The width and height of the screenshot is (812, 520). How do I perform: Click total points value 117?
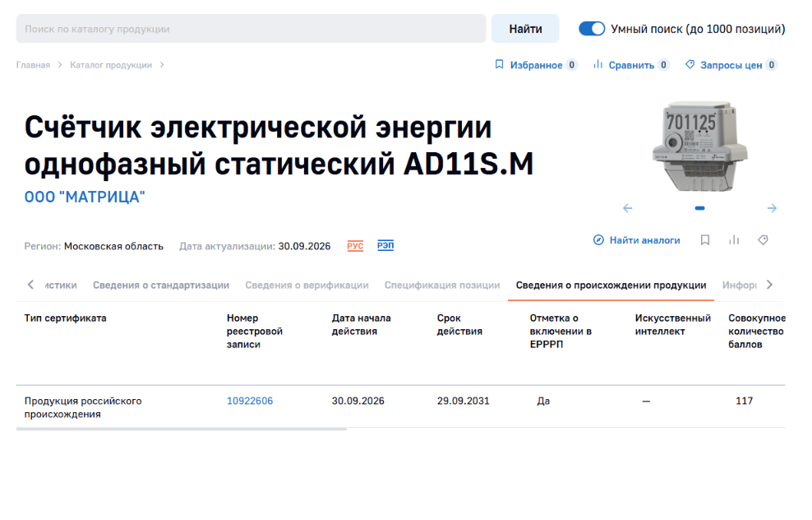(744, 401)
